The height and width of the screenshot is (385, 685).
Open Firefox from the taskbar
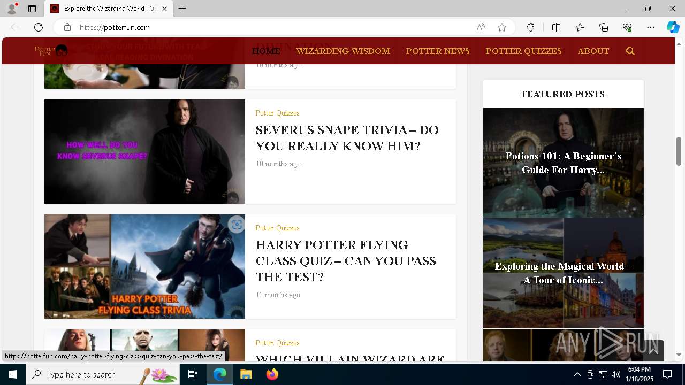click(272, 374)
